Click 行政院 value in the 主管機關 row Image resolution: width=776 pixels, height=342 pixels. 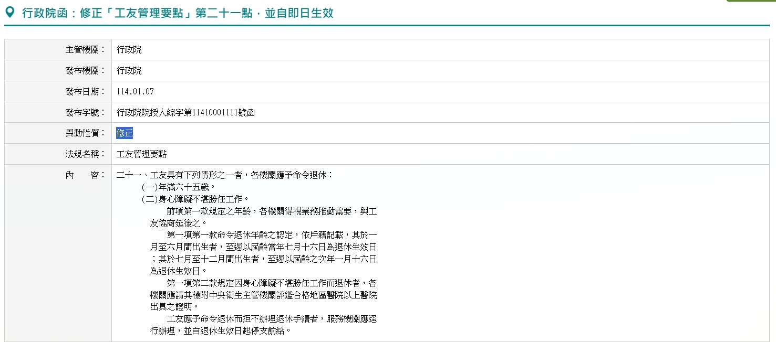(129, 50)
